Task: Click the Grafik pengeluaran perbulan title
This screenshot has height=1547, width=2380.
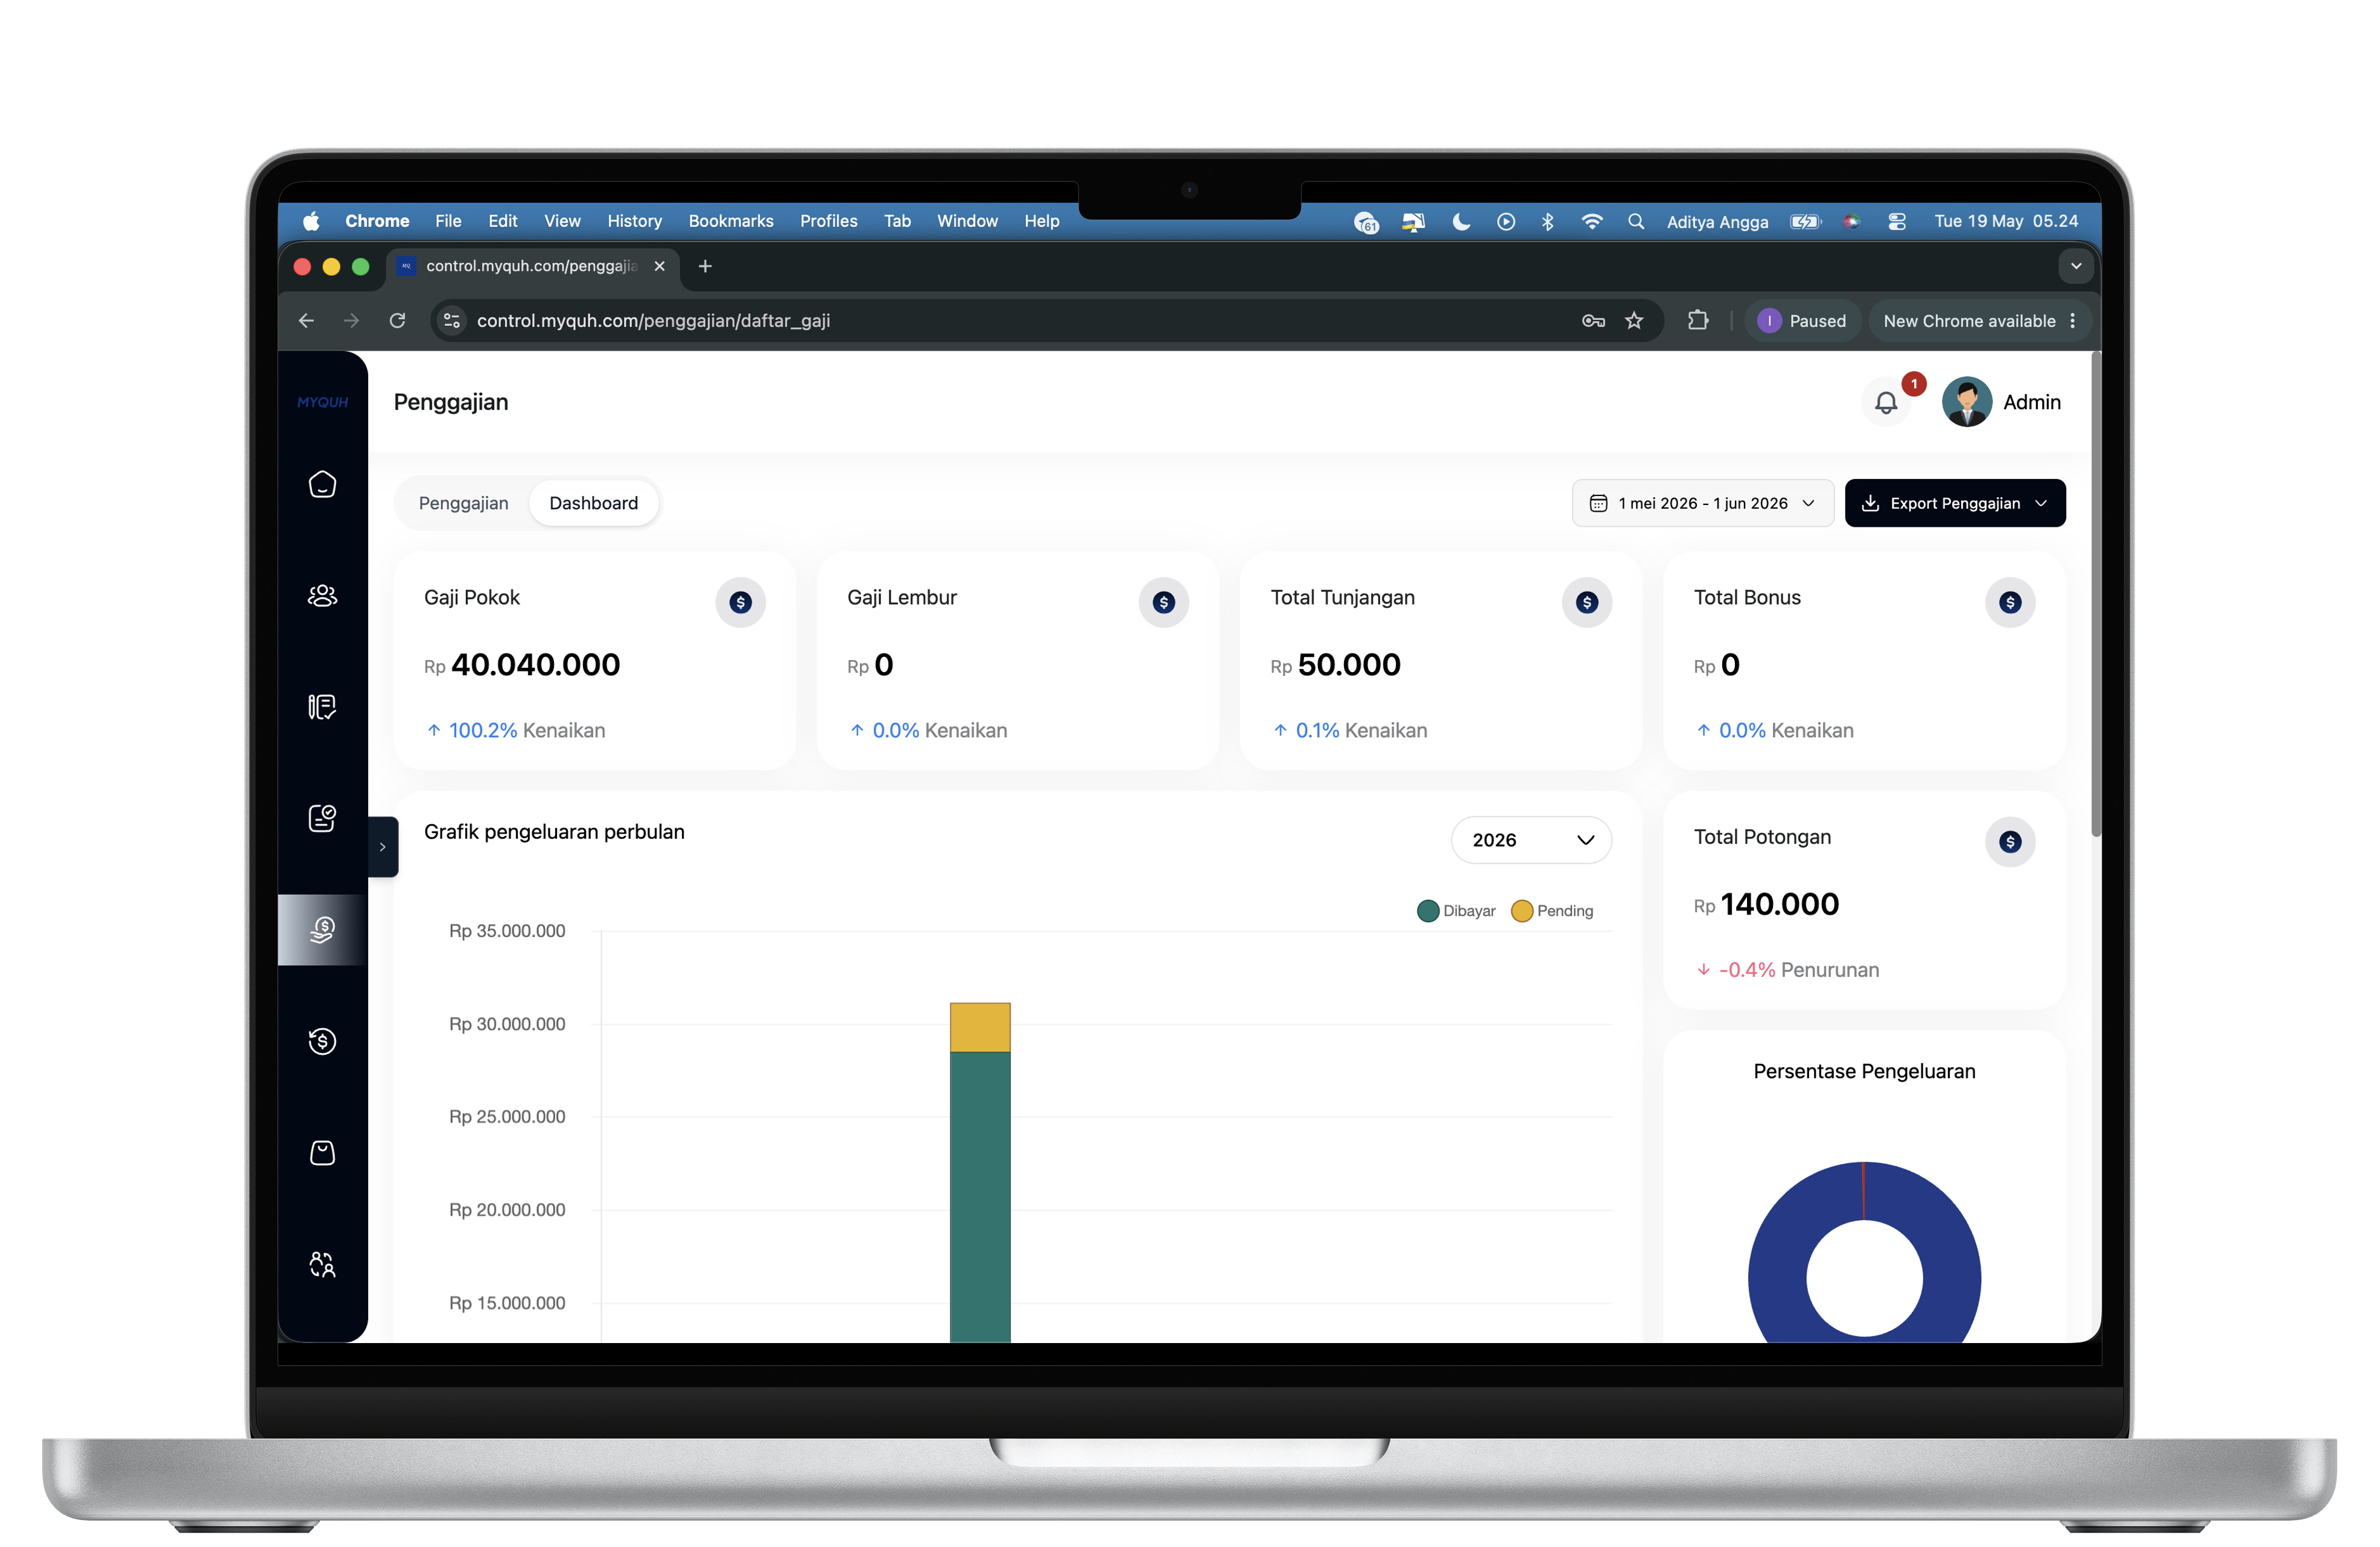Action: pyautogui.click(x=554, y=832)
